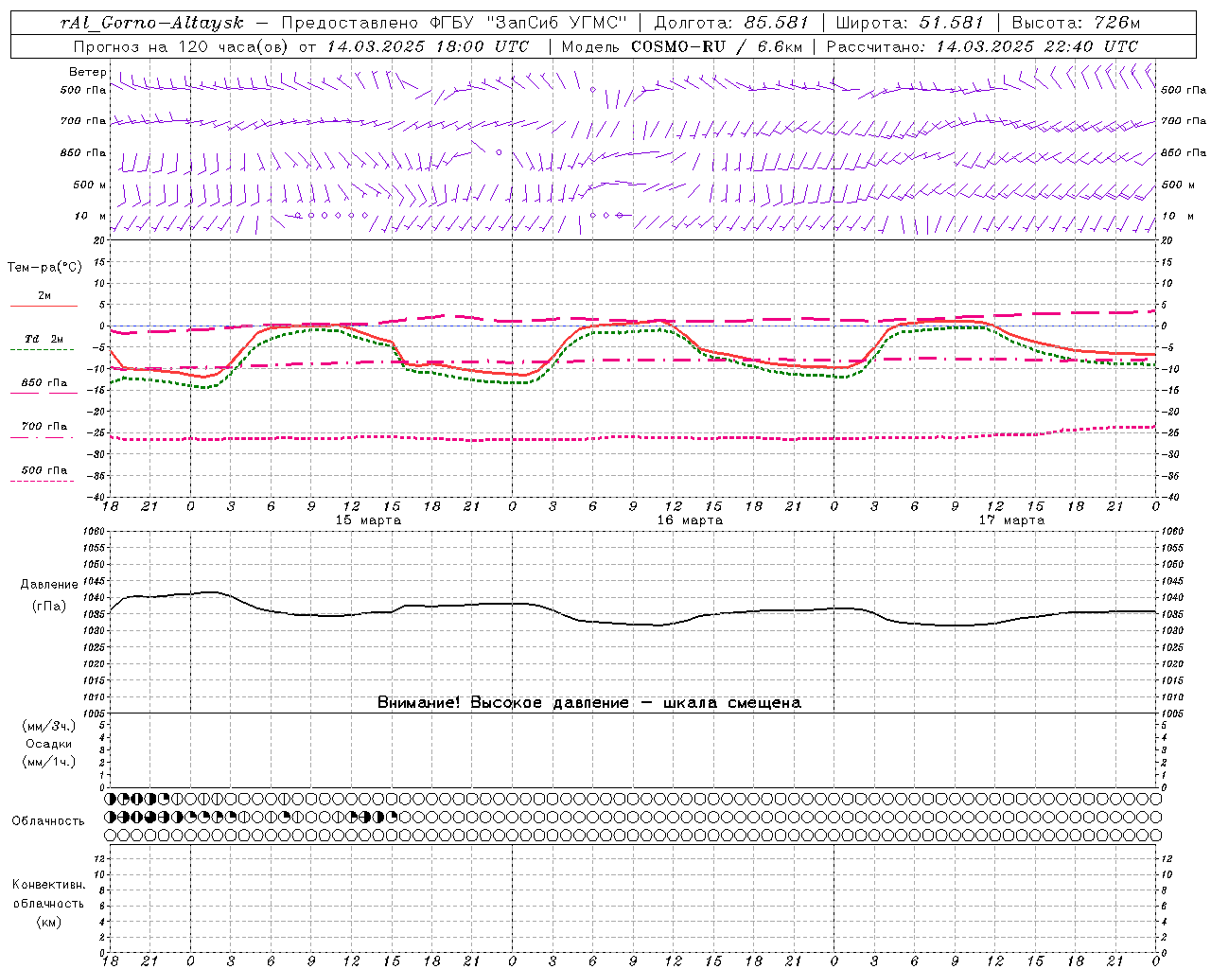Click the (мм/1ч.) precipitation unit label
Screen dimensions: 1211x969
tap(49, 762)
